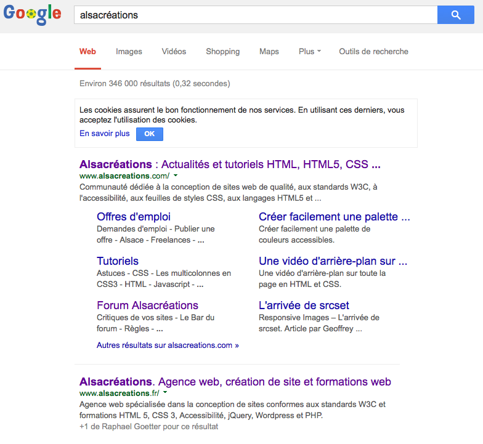Open the Maps tab

pyautogui.click(x=269, y=52)
